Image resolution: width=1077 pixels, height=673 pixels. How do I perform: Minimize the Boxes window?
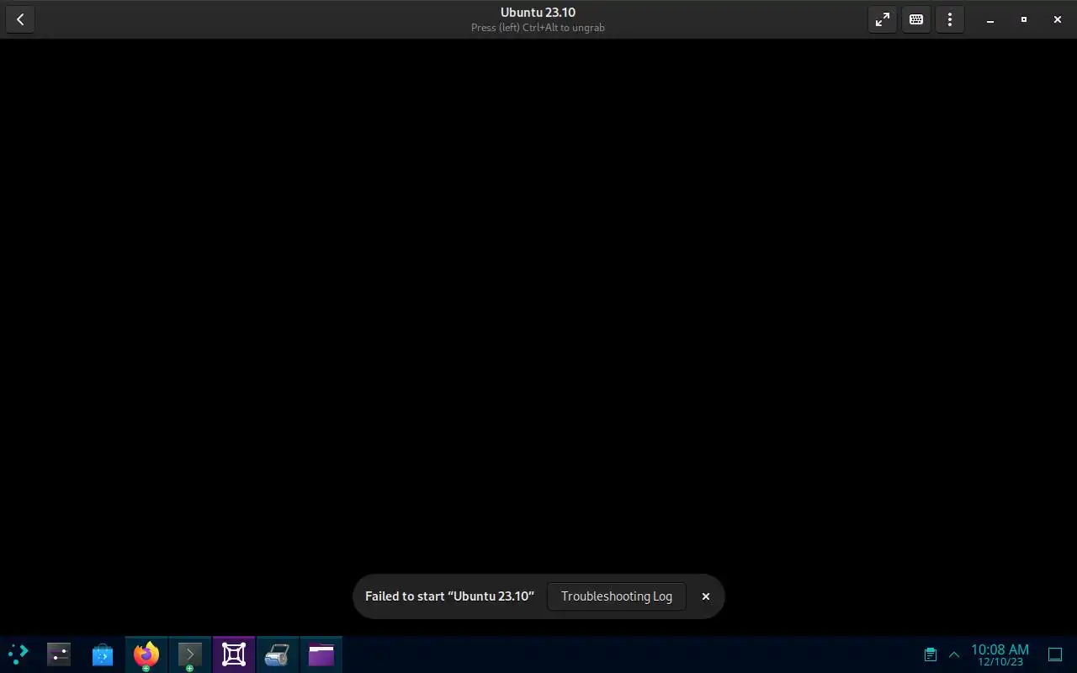click(990, 19)
